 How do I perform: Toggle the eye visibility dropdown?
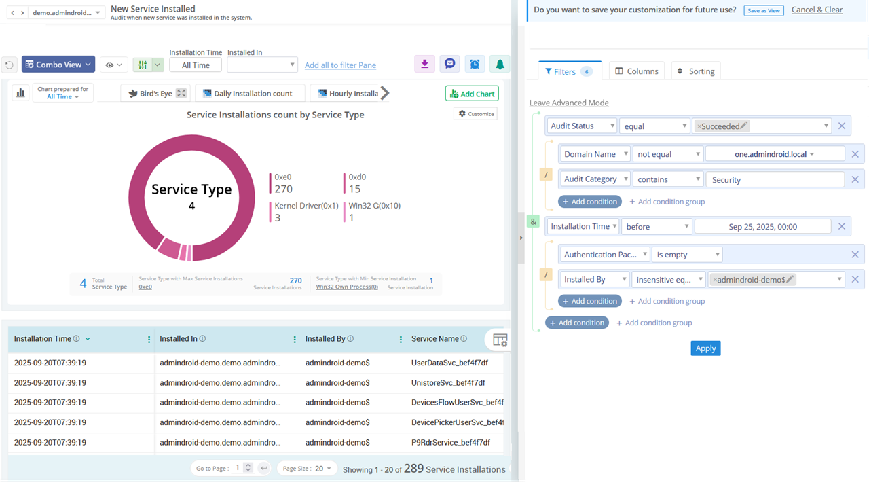point(113,65)
